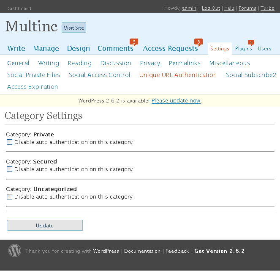The height and width of the screenshot is (271, 280).
Task: Open the Privacy settings submenu
Action: click(150, 63)
